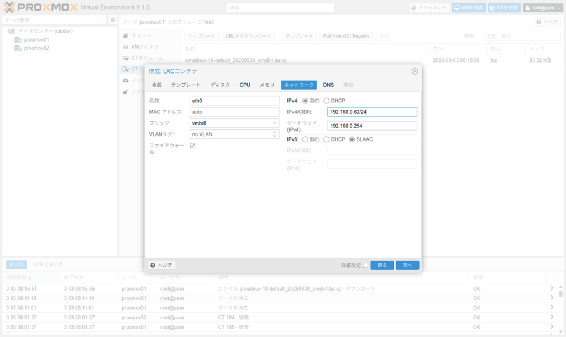The width and height of the screenshot is (566, 337).
Task: Open the bridge vmbr0 dropdown
Action: pos(275,123)
